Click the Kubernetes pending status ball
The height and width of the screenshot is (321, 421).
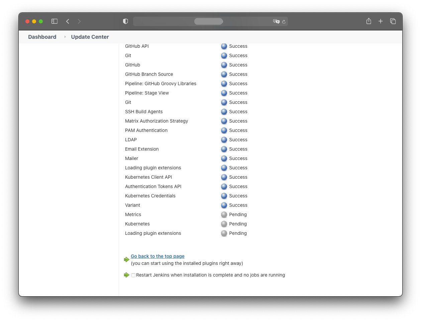[224, 224]
